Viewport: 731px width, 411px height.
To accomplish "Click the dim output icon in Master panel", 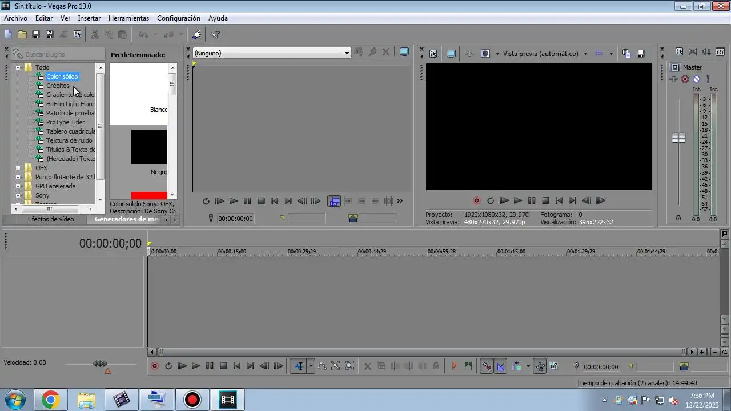I will [x=706, y=51].
